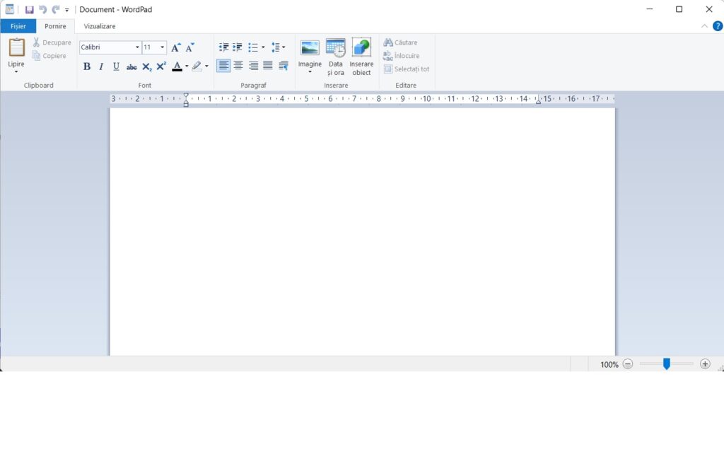Click the 100% zoom level text
724x454 pixels.
tap(609, 365)
